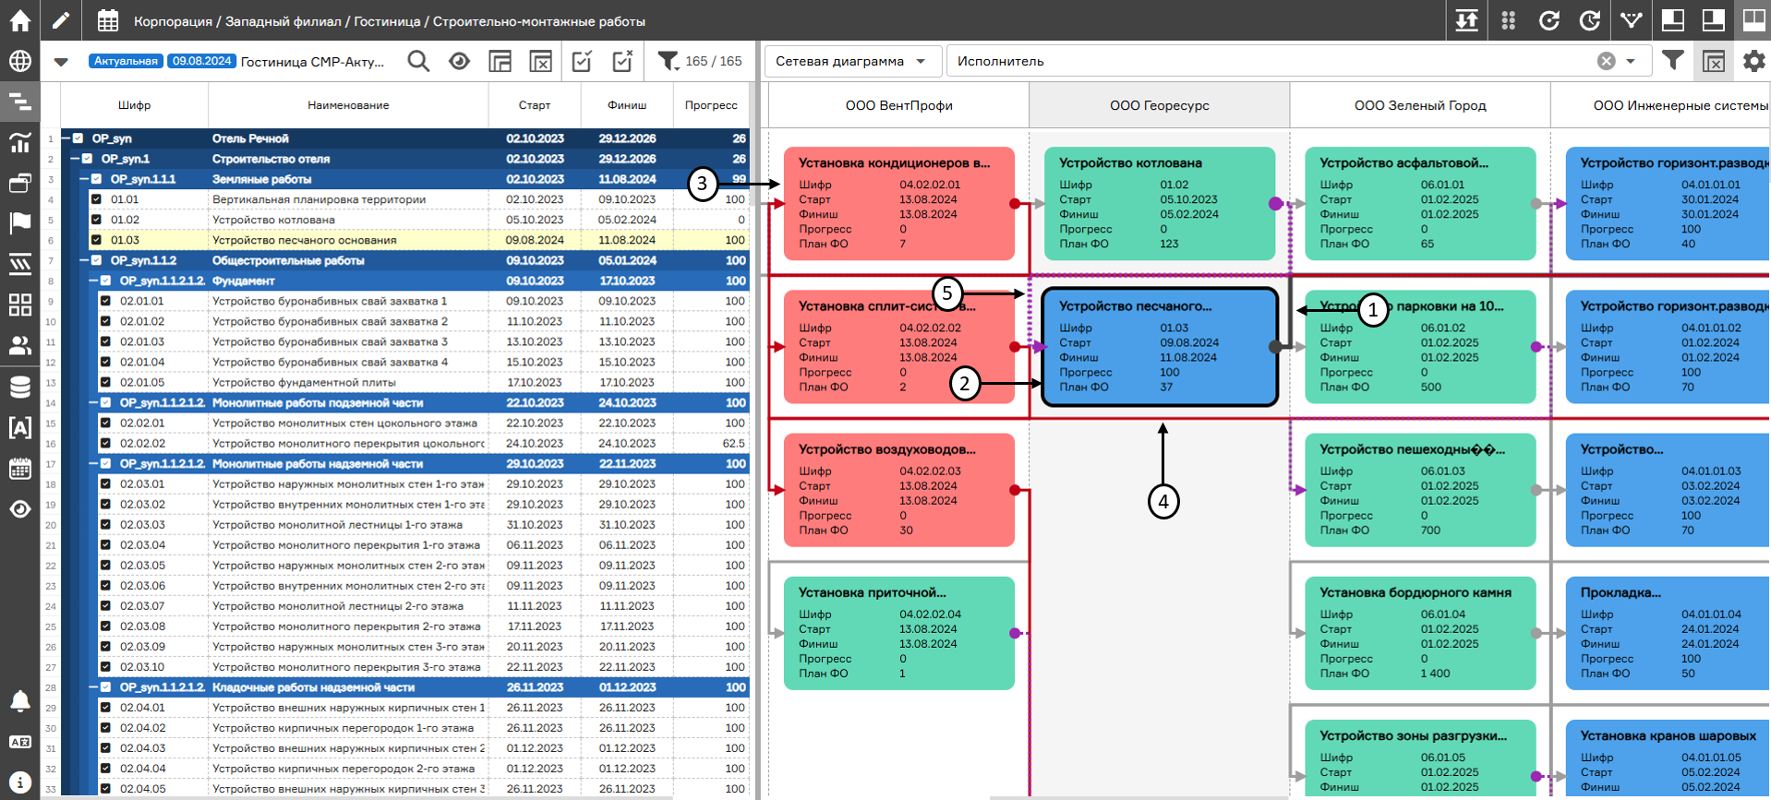Click the expand/collapse arrows icon in header
This screenshot has width=1771, height=800.
pyautogui.click(x=1466, y=20)
